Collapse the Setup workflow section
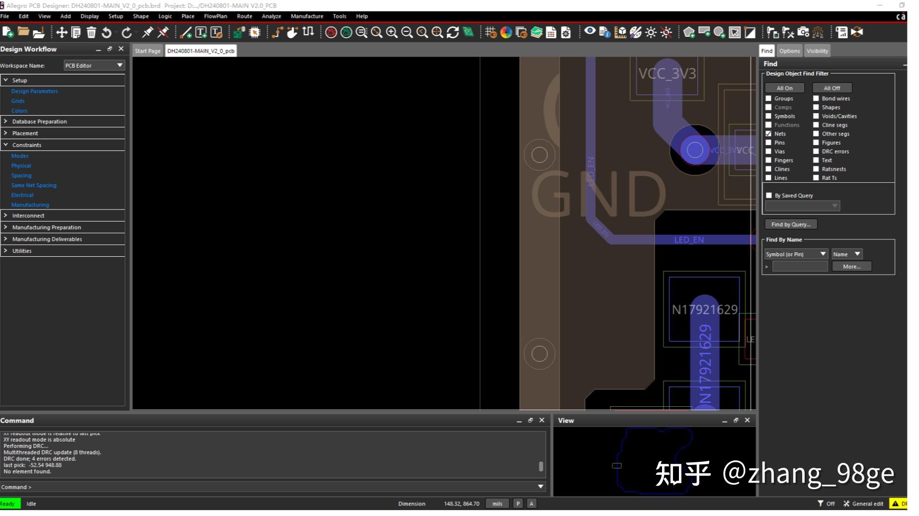 (5, 80)
